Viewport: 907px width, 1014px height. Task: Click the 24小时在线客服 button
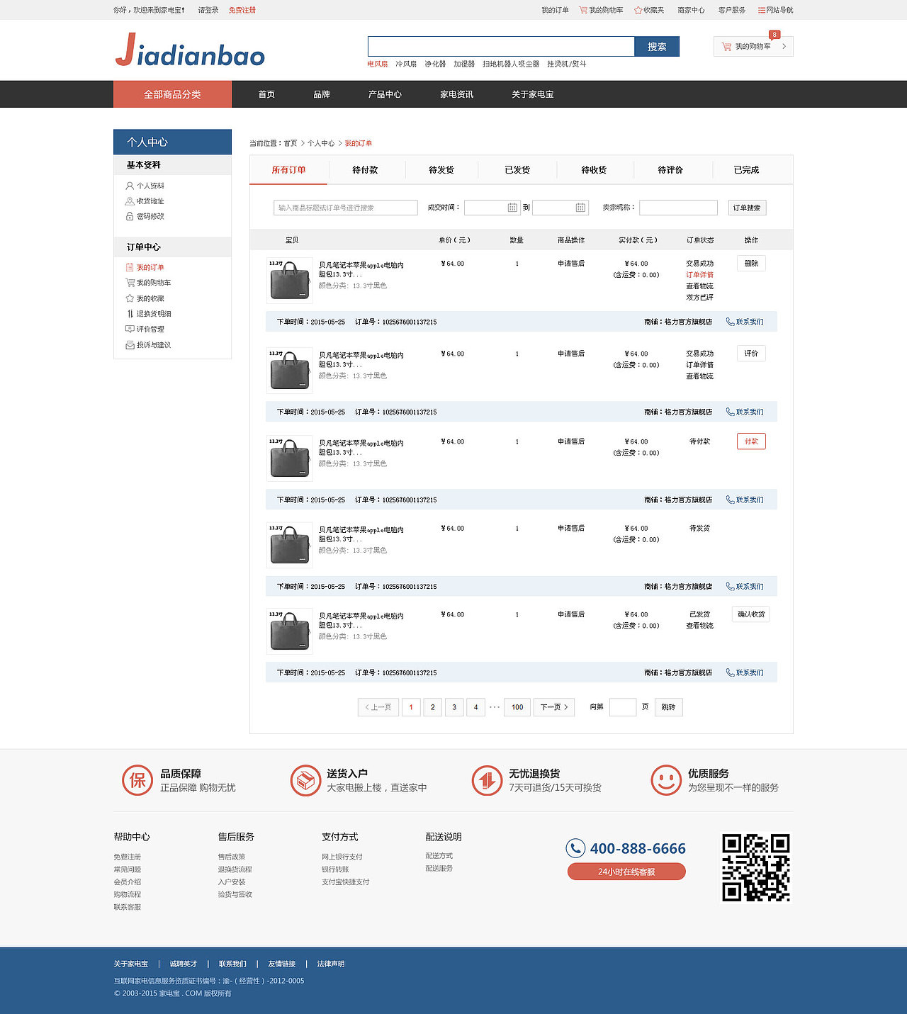coord(626,872)
